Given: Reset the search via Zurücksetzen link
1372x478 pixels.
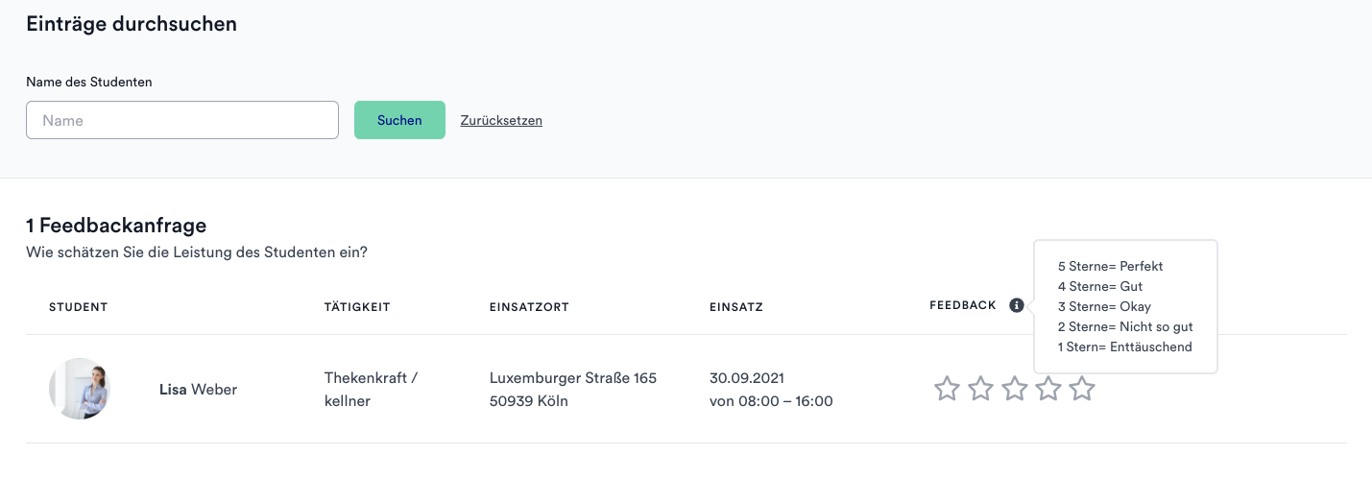Looking at the screenshot, I should [501, 120].
